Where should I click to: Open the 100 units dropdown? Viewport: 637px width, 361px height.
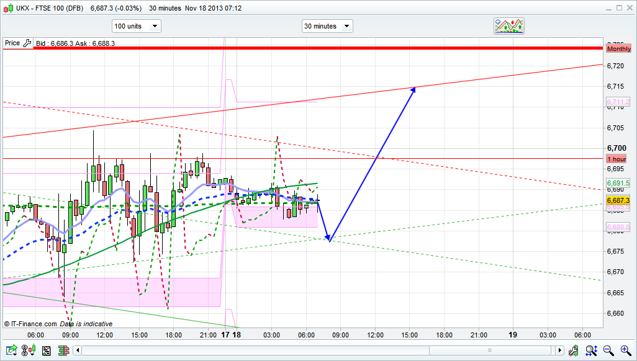click(136, 26)
